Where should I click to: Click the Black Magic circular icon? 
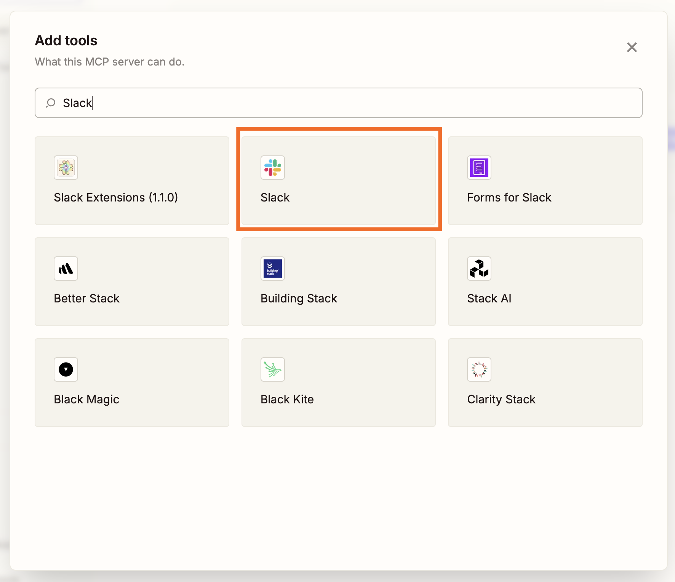66,369
